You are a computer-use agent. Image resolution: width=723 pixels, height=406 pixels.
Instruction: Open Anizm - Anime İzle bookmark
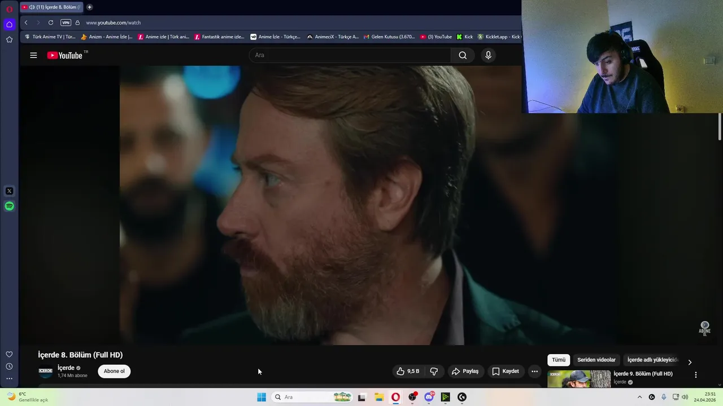[x=107, y=37]
